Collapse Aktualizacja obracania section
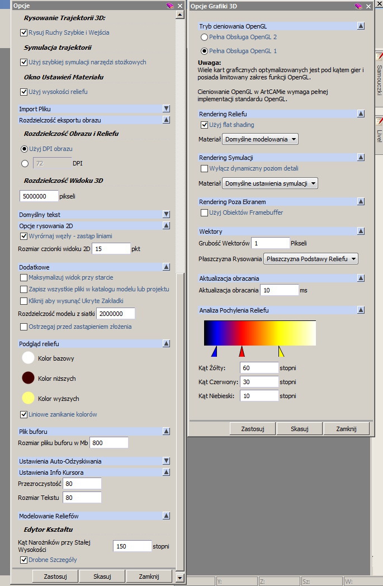Viewport: 383px width, 586px height. pos(361,278)
